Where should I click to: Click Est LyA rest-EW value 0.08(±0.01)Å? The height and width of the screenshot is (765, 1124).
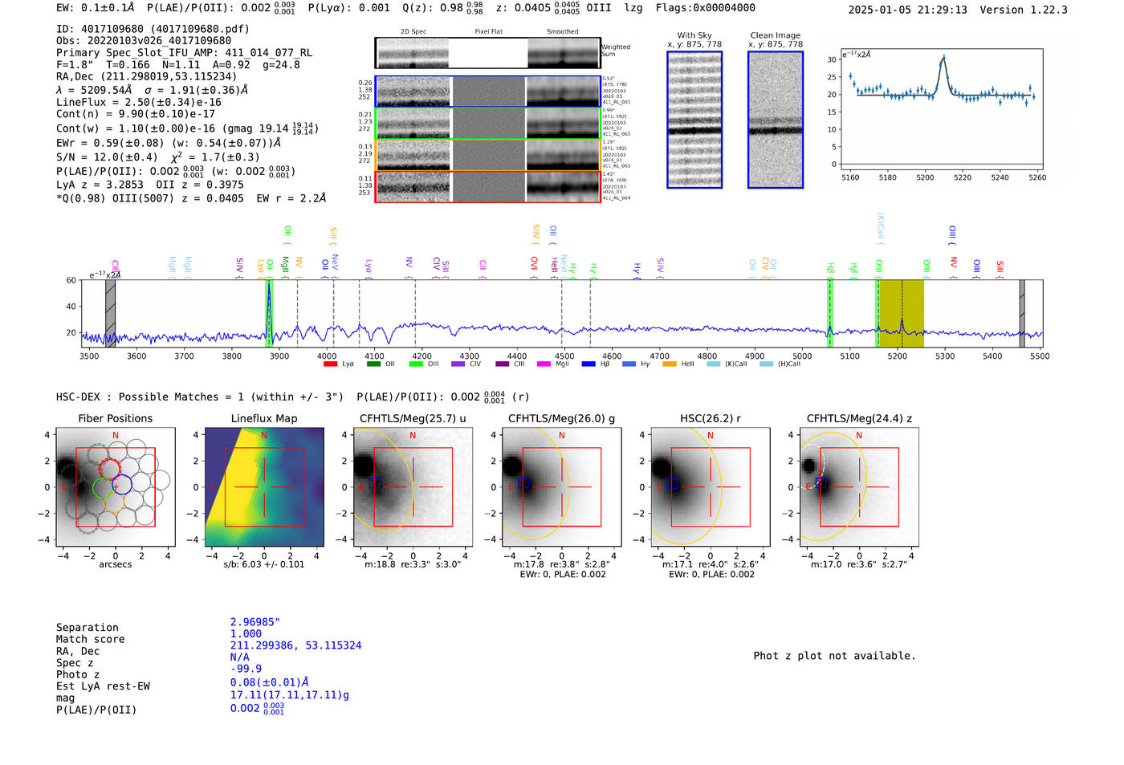(269, 682)
